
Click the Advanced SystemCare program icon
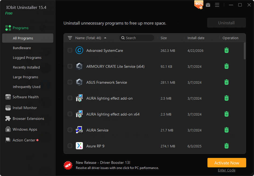click(79, 50)
